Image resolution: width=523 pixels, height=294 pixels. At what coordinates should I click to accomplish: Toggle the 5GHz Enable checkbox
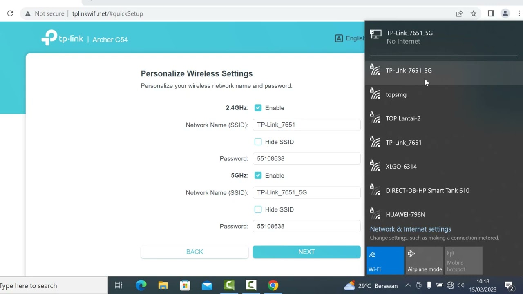[x=258, y=175]
